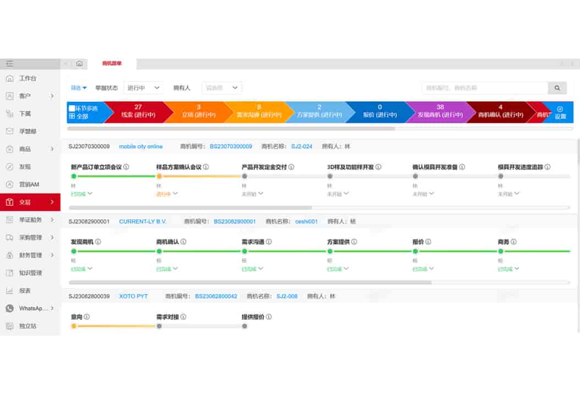This screenshot has width=580, height=395.
Task: Click the home icon in the tab bar
Action: (x=79, y=64)
